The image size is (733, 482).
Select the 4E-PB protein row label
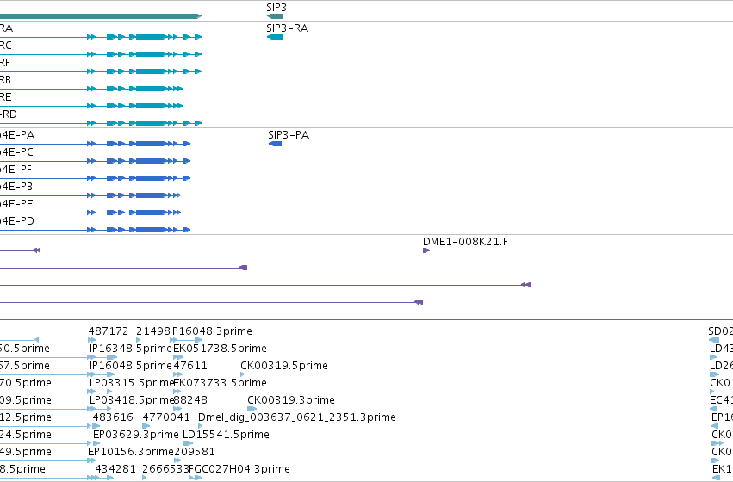[16, 187]
